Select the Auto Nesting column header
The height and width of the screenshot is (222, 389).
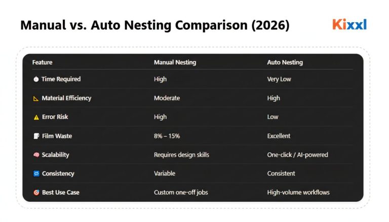point(285,62)
